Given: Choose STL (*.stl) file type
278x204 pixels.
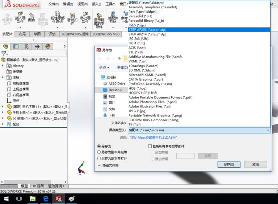Looking at the screenshot, I should click(x=199, y=52).
